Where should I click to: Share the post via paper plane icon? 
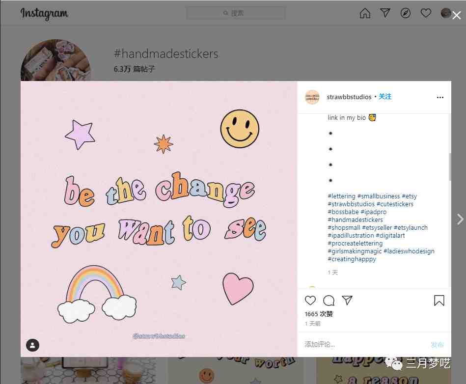(x=347, y=301)
